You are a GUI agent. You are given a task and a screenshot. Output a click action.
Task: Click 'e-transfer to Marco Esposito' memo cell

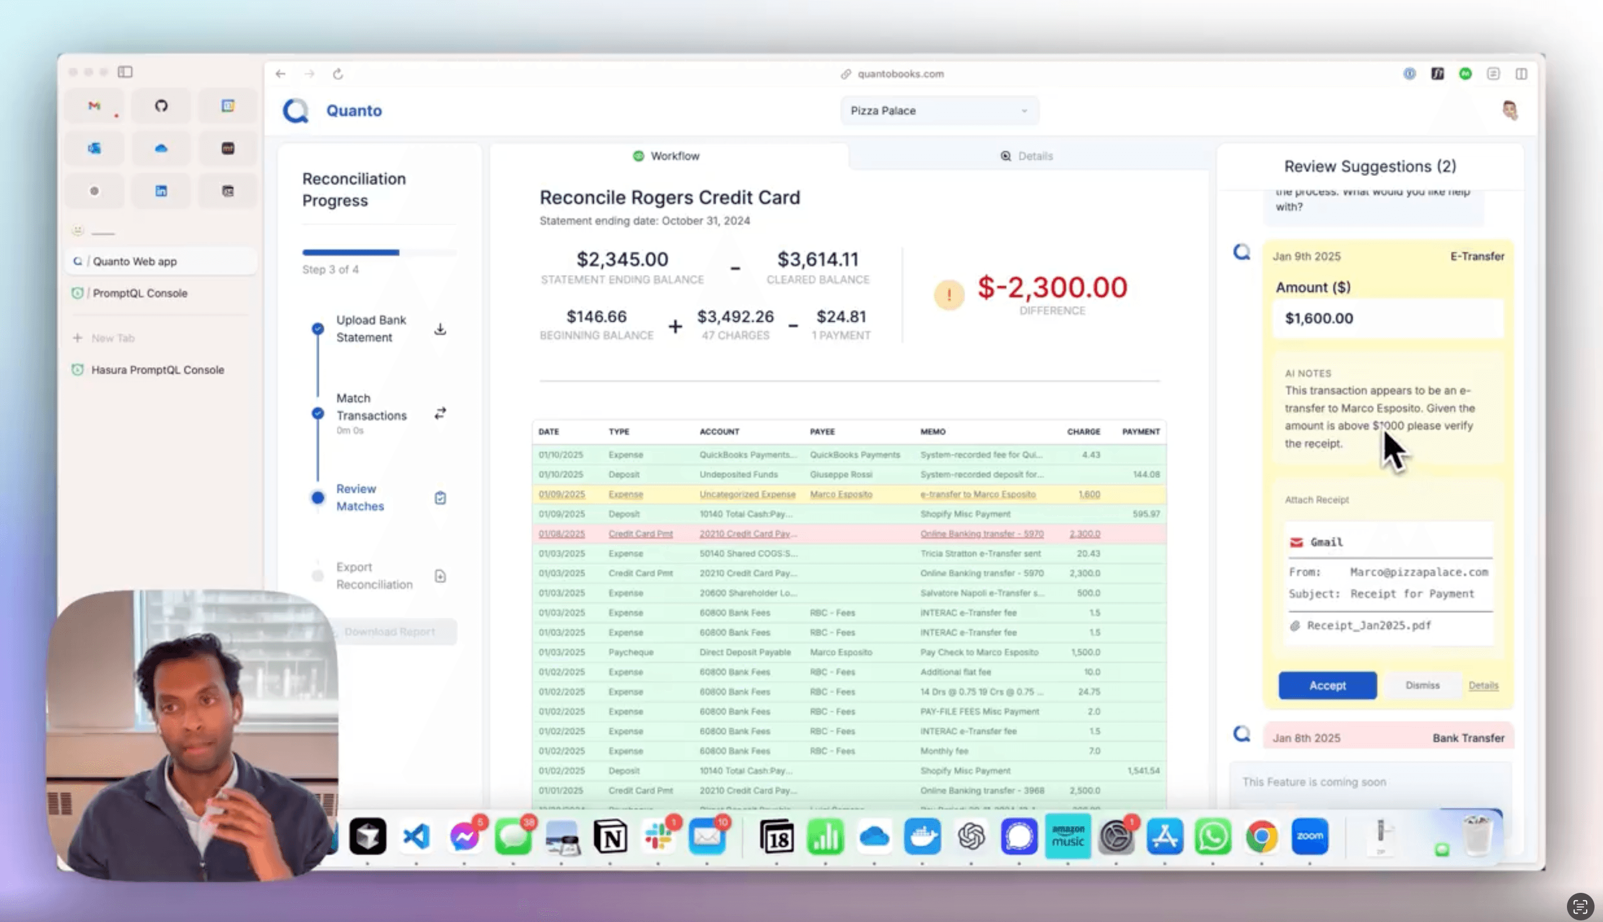(x=978, y=494)
